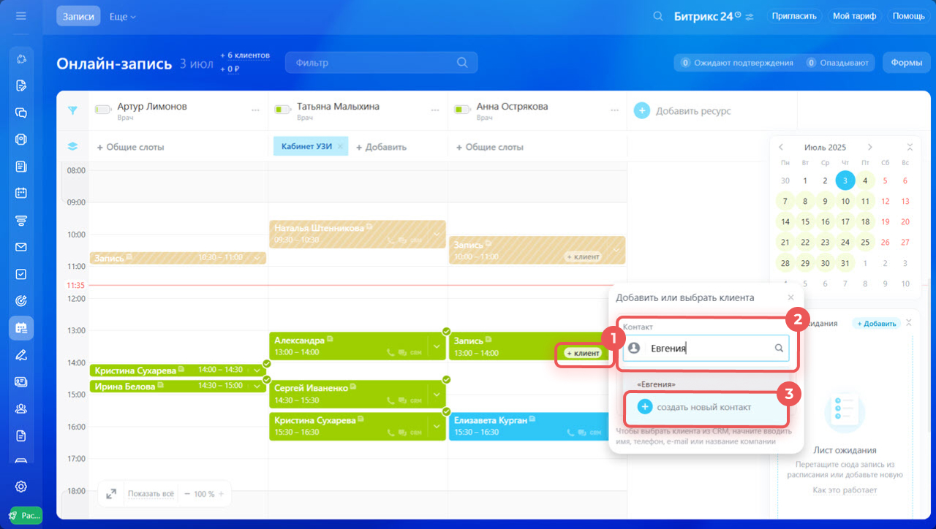Add Общие слоты for Артур Лимонов

tap(130, 147)
